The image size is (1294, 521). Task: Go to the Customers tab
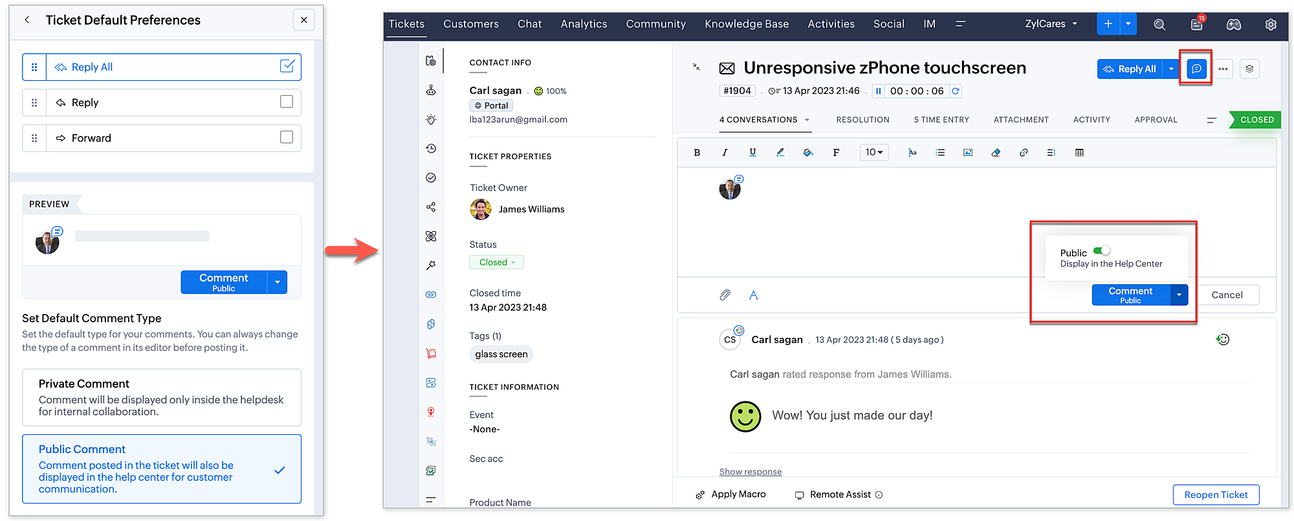tap(471, 24)
